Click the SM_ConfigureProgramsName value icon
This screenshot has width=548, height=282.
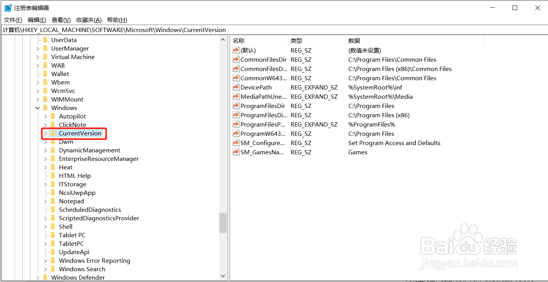(x=236, y=143)
